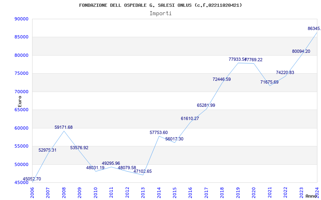Click x-axis year 2011
Screen dimensions: 321x200
[x=112, y=193]
